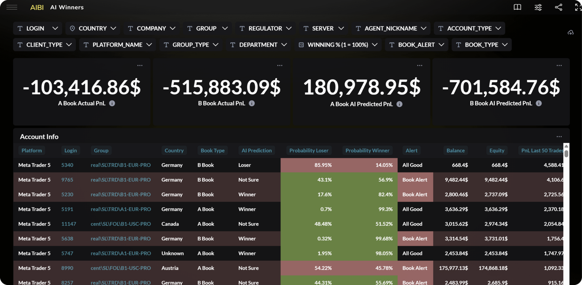Sort by the Country column header
582x285 pixels.
(x=174, y=151)
